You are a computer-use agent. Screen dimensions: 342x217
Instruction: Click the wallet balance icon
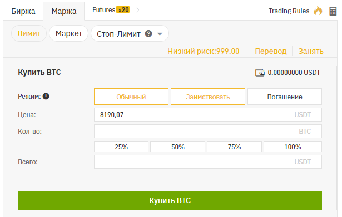[x=260, y=73]
